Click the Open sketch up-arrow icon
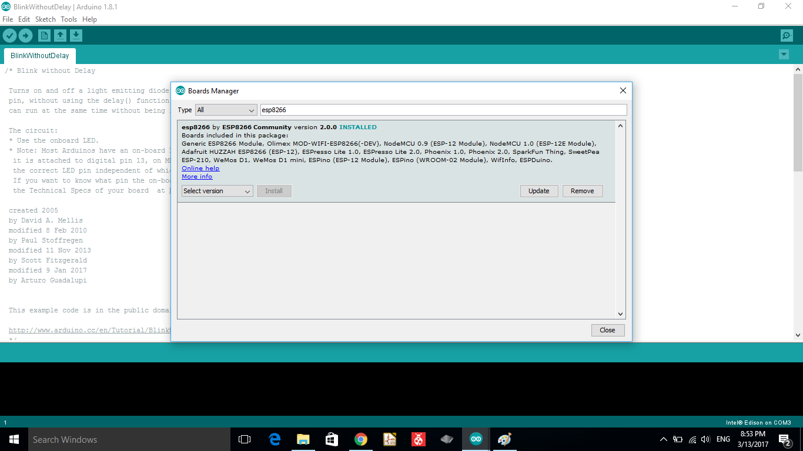The height and width of the screenshot is (451, 803). click(x=60, y=36)
